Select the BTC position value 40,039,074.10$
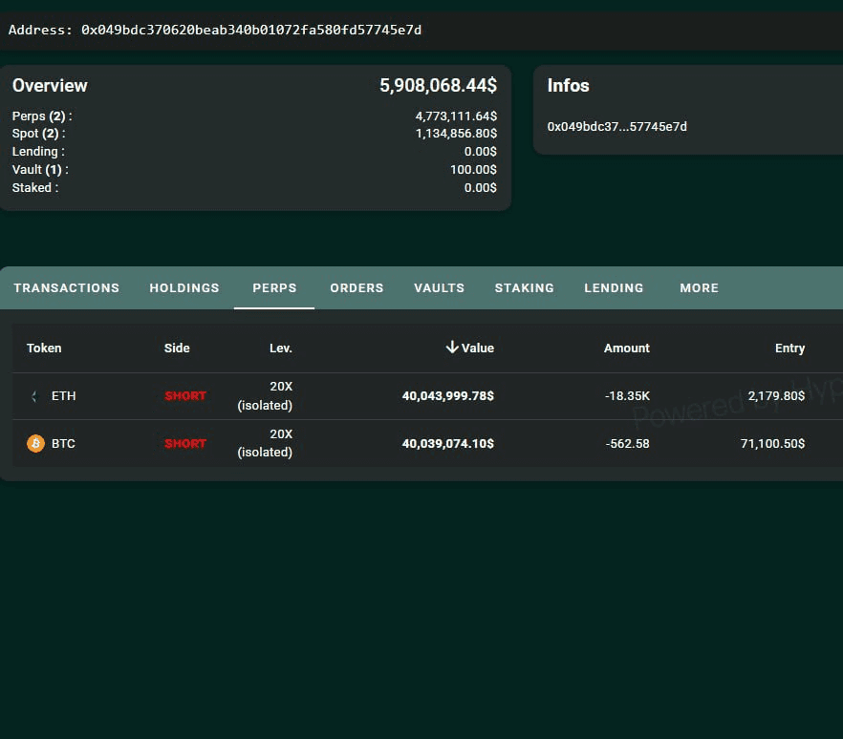Image resolution: width=843 pixels, height=739 pixels. 447,443
